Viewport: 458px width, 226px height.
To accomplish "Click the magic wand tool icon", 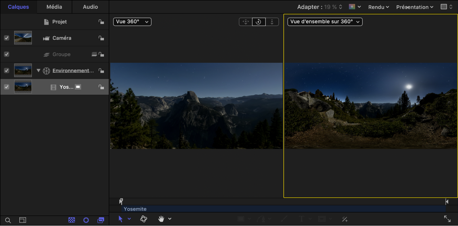I will coord(345,219).
